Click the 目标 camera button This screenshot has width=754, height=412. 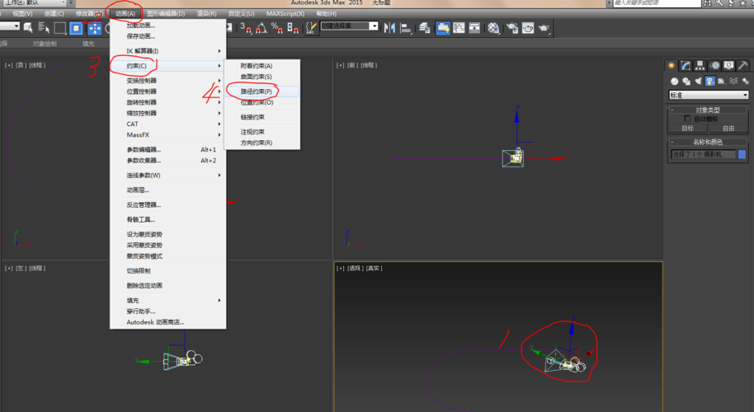click(x=688, y=129)
